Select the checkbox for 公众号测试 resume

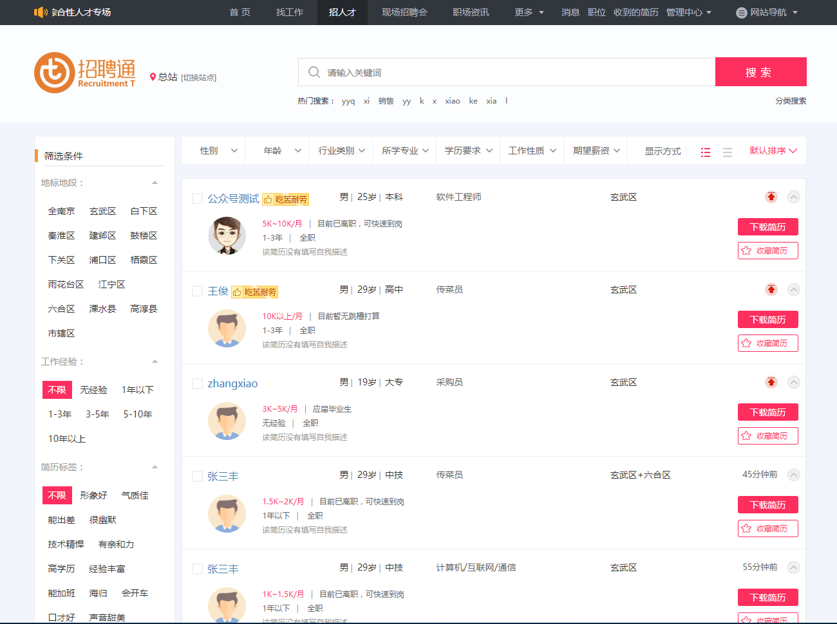point(198,199)
